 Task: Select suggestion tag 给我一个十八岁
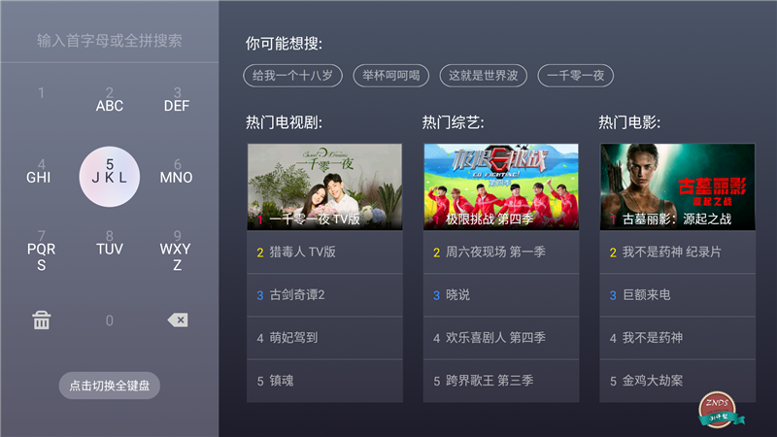tap(292, 76)
